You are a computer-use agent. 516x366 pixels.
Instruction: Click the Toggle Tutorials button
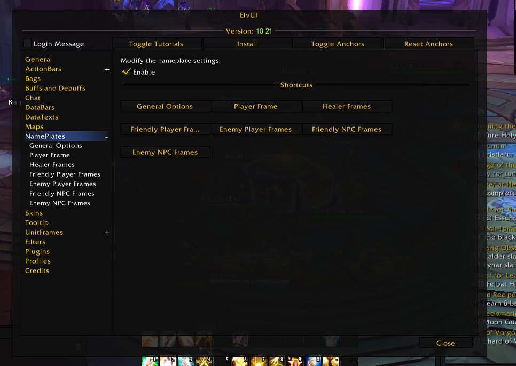click(157, 44)
